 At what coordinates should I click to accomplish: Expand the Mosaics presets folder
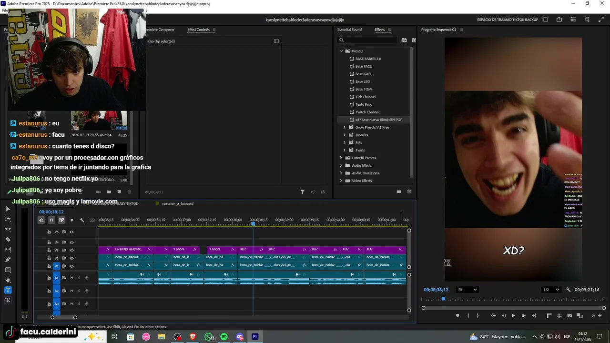[x=345, y=135]
